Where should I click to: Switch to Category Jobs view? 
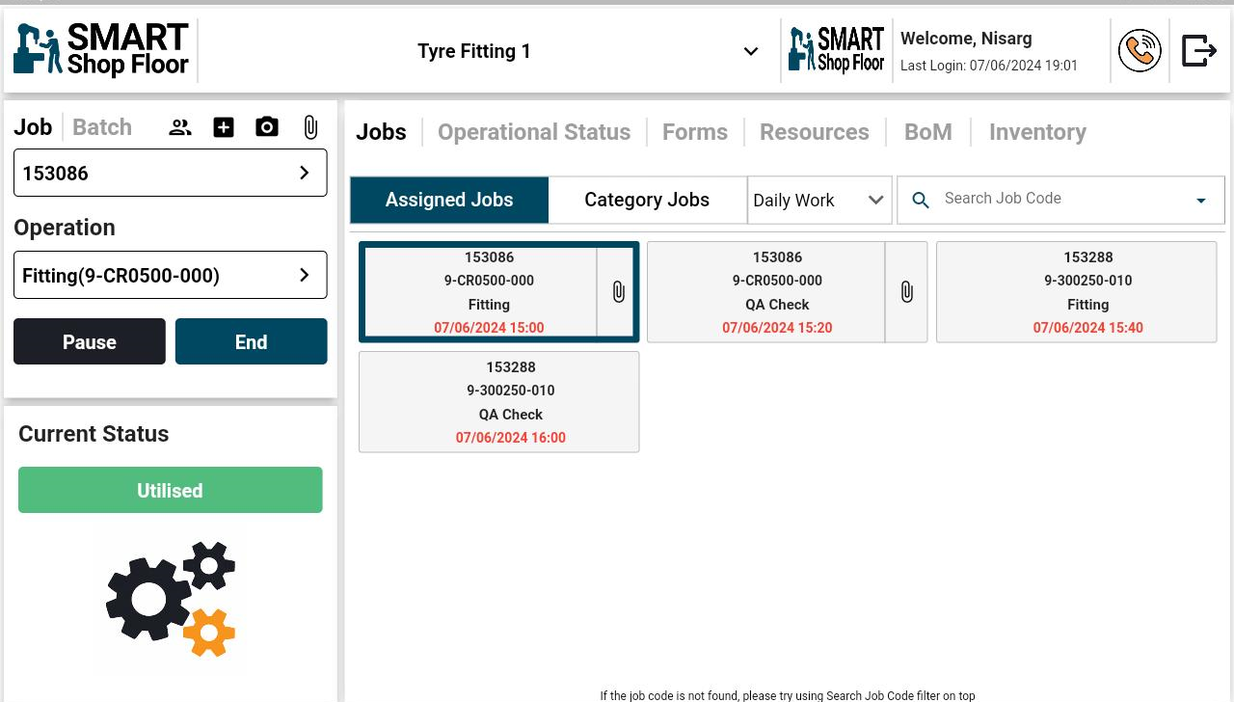click(x=647, y=200)
